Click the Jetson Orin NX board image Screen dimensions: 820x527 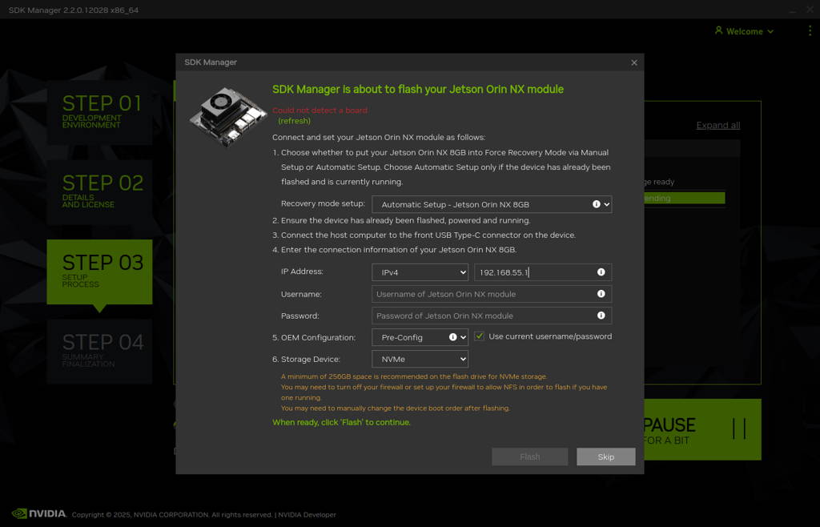click(x=228, y=116)
